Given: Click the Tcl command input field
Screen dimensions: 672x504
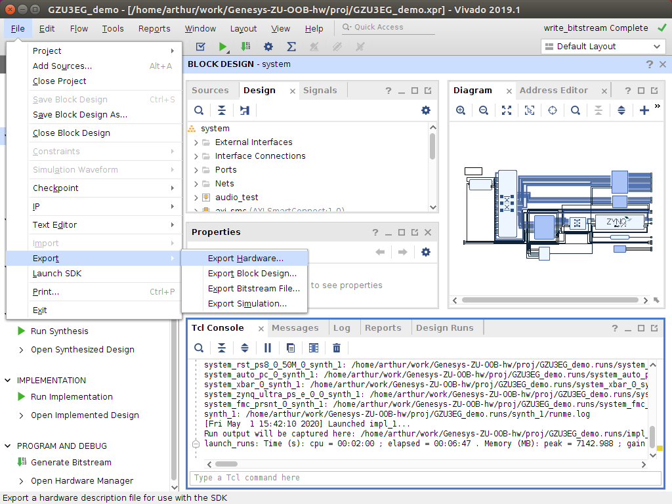Looking at the screenshot, I should click(425, 478).
